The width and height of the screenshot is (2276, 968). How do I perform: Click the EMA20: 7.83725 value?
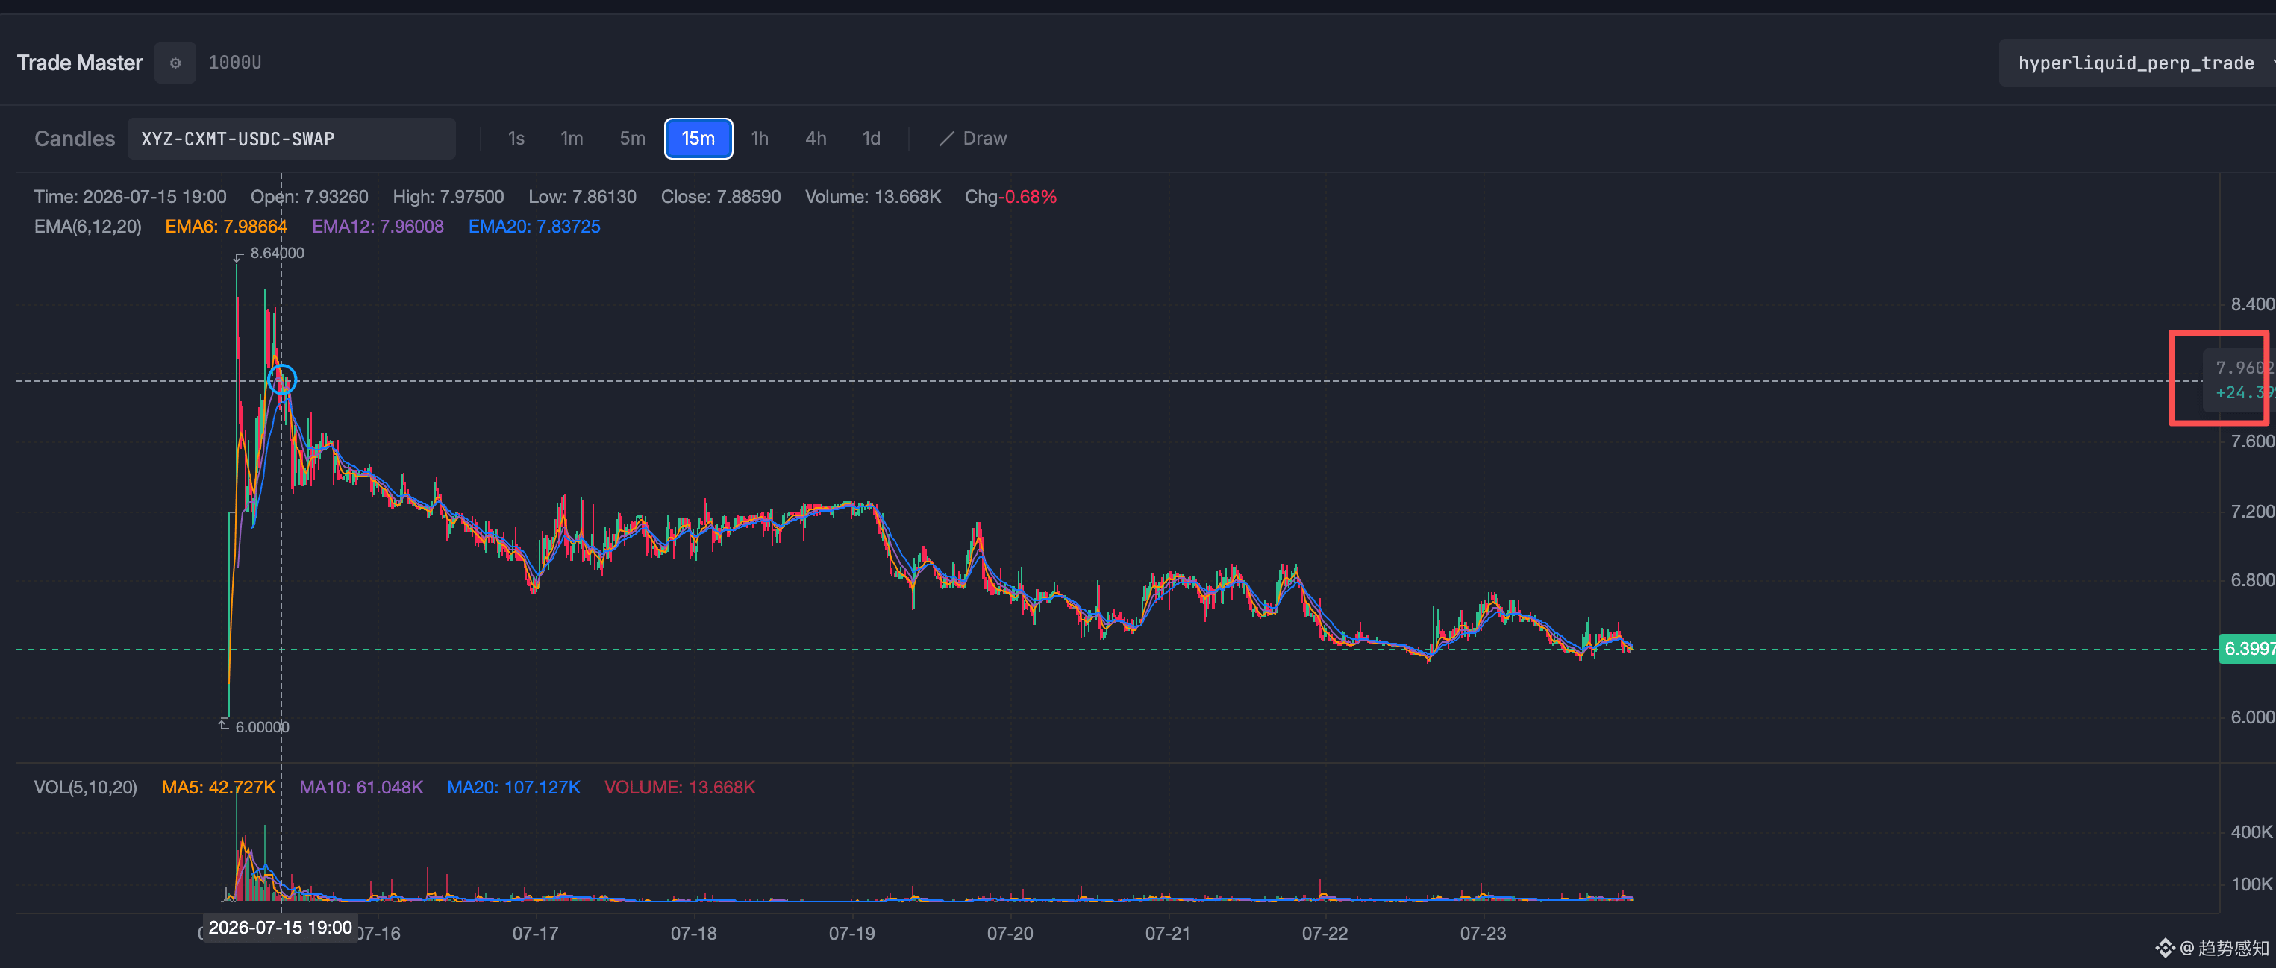click(534, 226)
